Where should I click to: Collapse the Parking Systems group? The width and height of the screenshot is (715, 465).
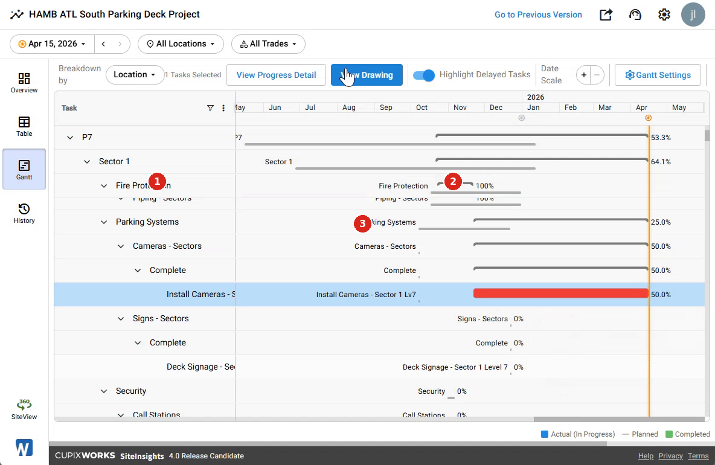coord(103,222)
